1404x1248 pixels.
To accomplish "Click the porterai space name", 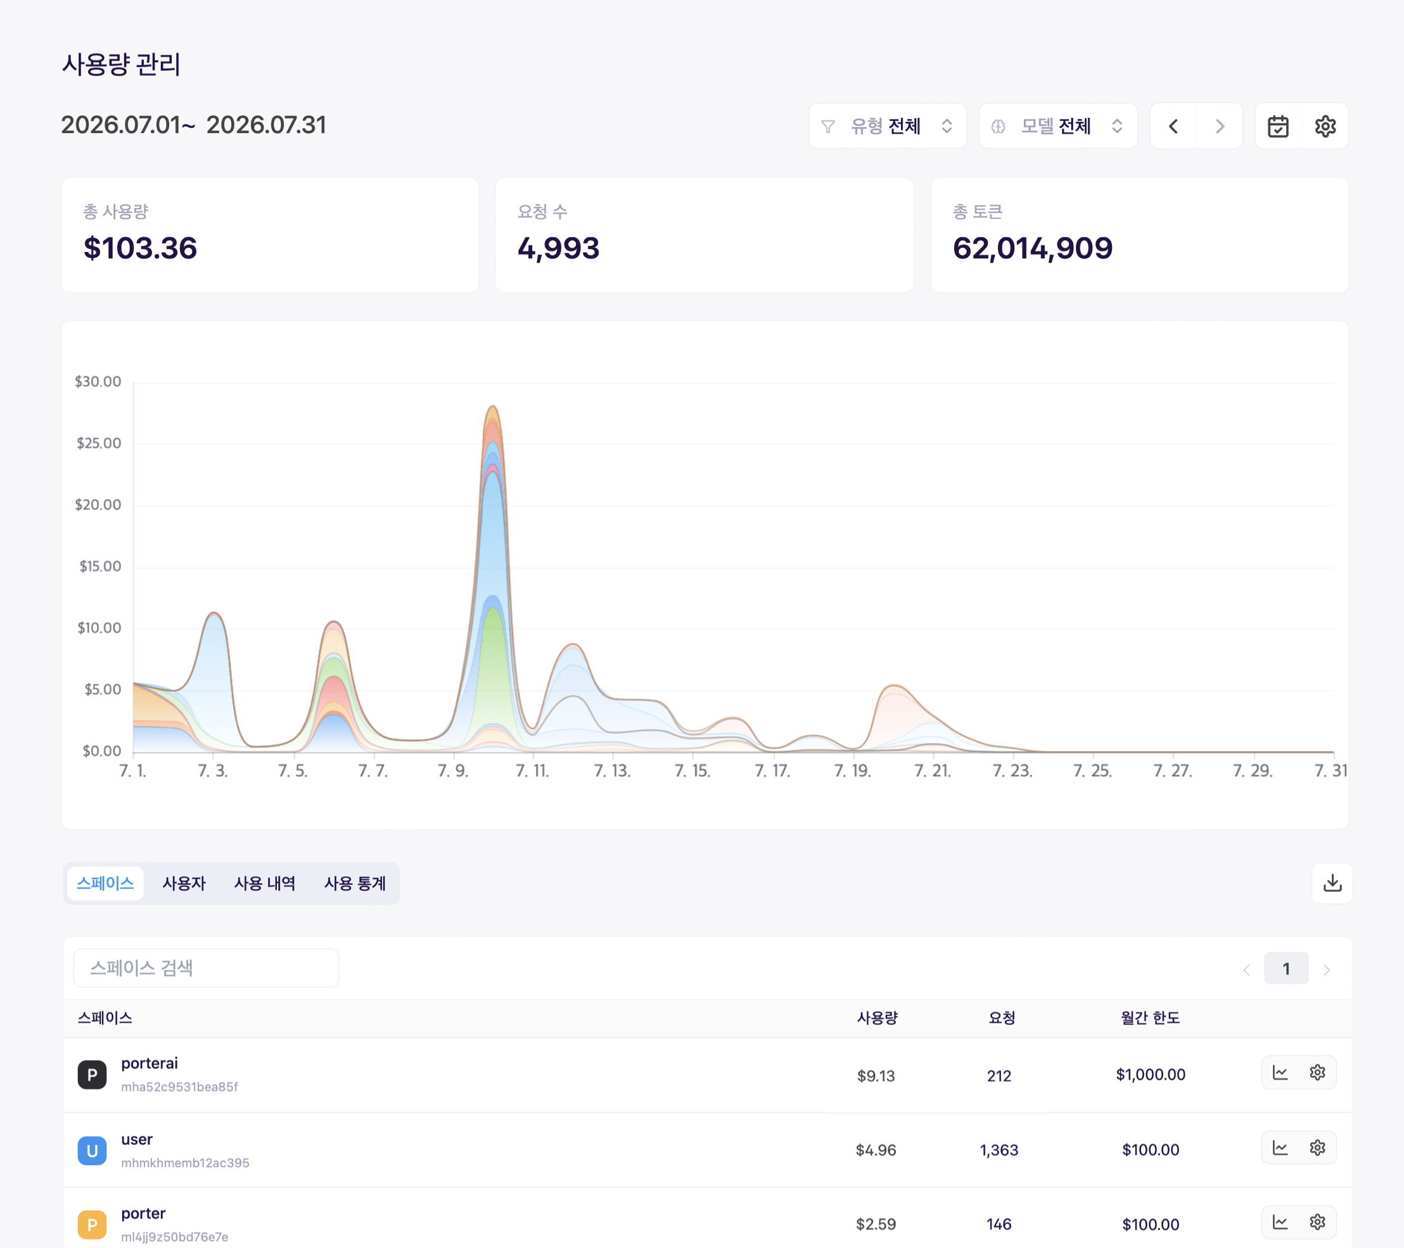I will [x=149, y=1063].
